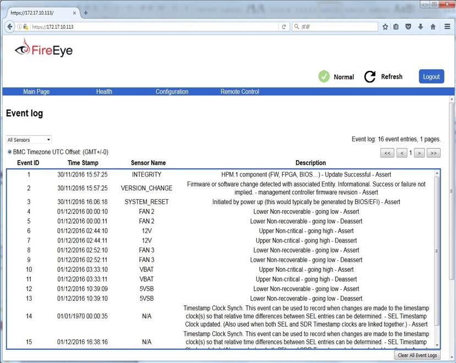Click the Sensor Name column header
This screenshot has width=456, height=363.
click(149, 163)
